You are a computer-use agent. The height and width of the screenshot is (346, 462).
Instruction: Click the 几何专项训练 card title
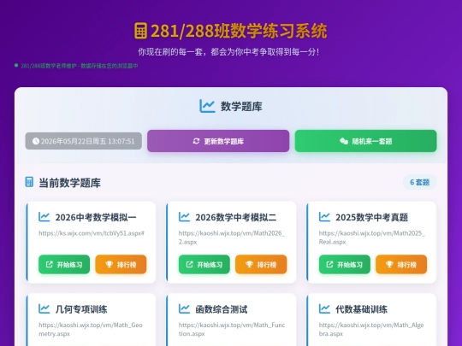coord(81,309)
